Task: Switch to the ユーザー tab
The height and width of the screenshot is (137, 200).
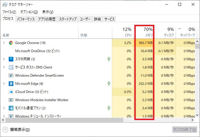Action: pyautogui.click(x=85, y=19)
